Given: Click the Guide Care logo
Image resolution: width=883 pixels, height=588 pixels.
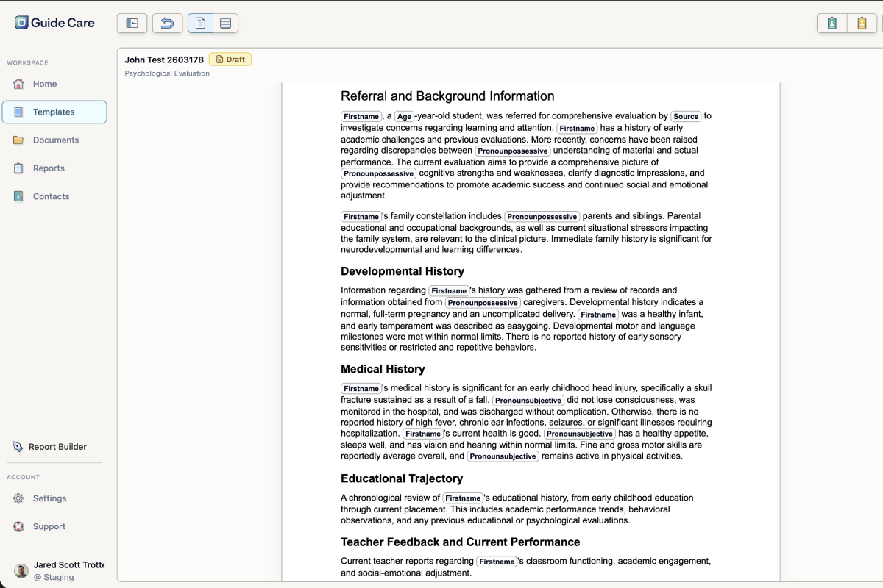Looking at the screenshot, I should click(55, 23).
